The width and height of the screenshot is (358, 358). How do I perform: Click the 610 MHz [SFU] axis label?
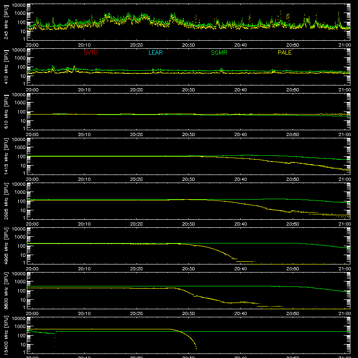click(x=6, y=112)
